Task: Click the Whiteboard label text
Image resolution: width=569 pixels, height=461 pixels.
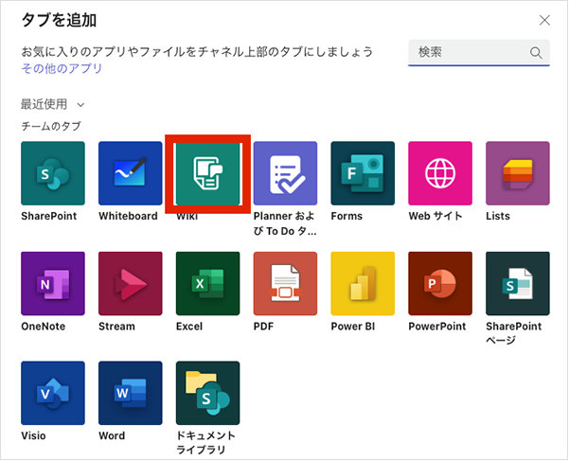Action: point(128,216)
